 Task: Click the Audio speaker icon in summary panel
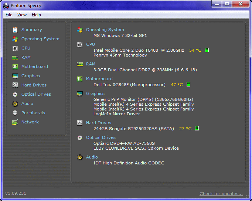tap(80, 157)
